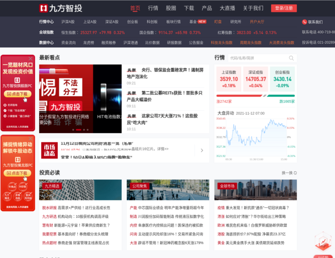Open the floating AI诊股 chart icon
Image resolution: width=335 pixels, height=258 pixels.
pos(323,242)
